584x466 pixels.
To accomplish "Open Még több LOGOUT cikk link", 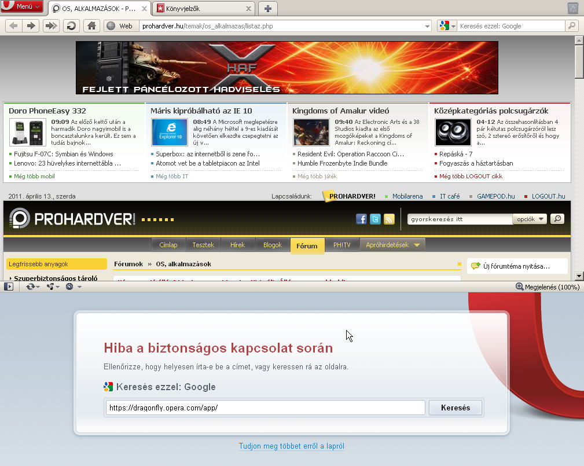I will pos(471,176).
